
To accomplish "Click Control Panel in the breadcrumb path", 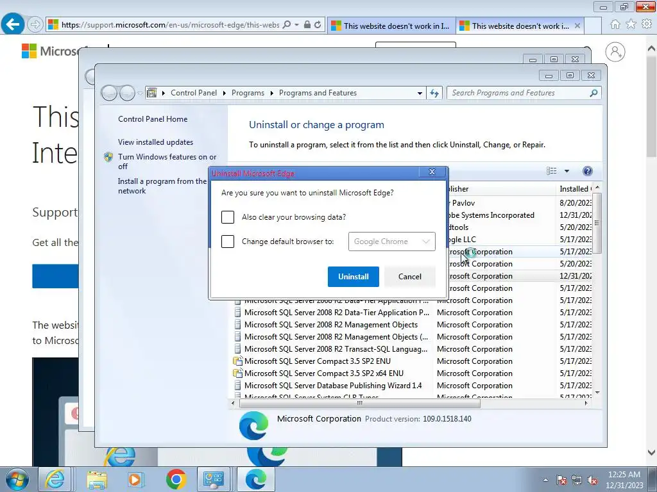I will tap(194, 93).
